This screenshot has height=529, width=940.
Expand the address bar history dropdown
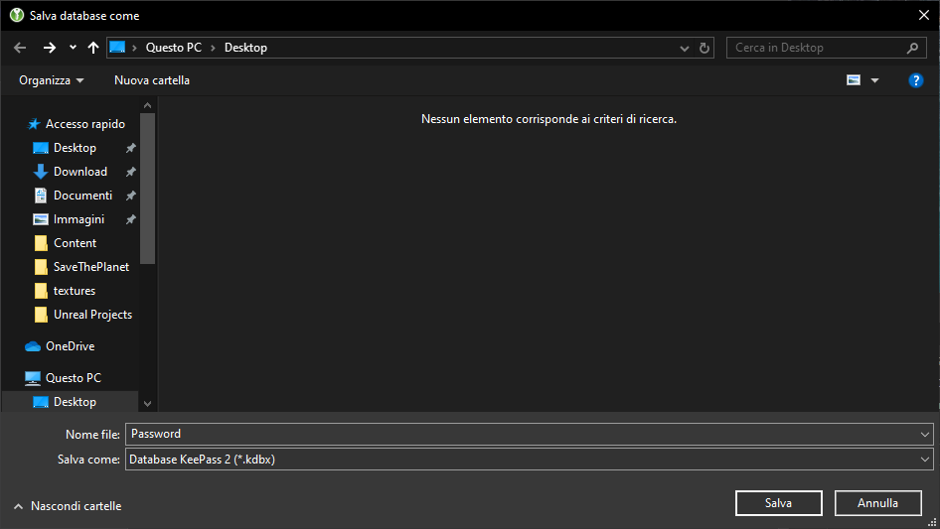685,48
